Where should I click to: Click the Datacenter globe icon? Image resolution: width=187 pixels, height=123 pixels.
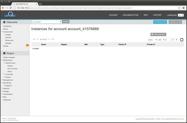tap(4, 22)
